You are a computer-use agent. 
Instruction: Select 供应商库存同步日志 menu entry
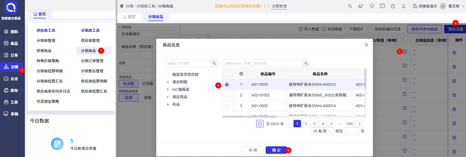(54, 91)
